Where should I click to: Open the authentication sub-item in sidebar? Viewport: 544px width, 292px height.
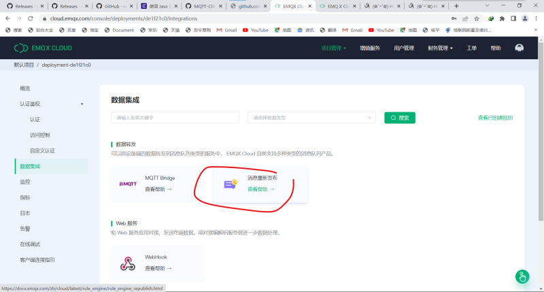[35, 119]
